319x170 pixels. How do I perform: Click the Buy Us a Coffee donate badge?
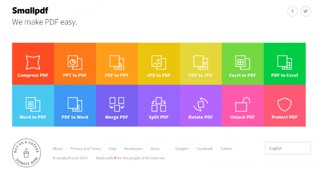coord(27,153)
